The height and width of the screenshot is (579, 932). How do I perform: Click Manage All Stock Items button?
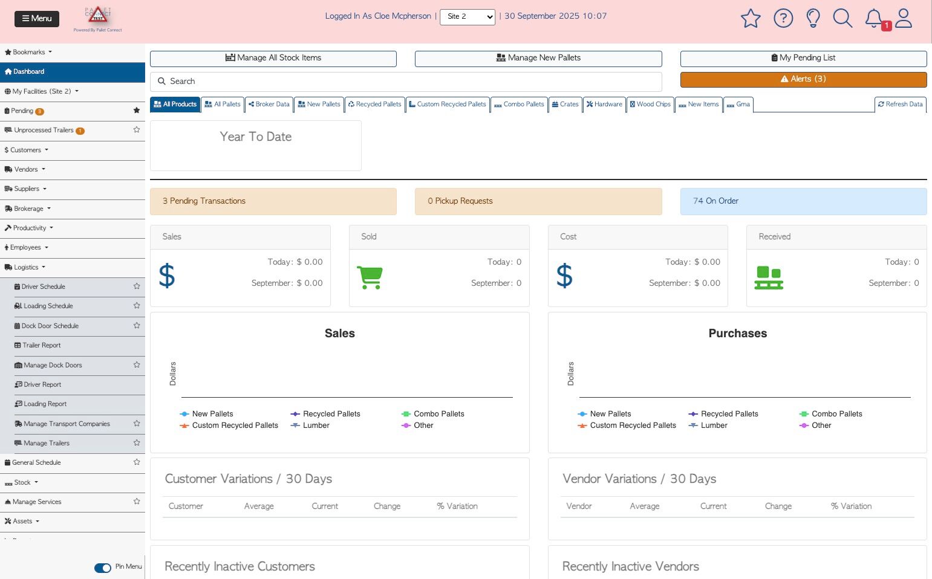(273, 58)
